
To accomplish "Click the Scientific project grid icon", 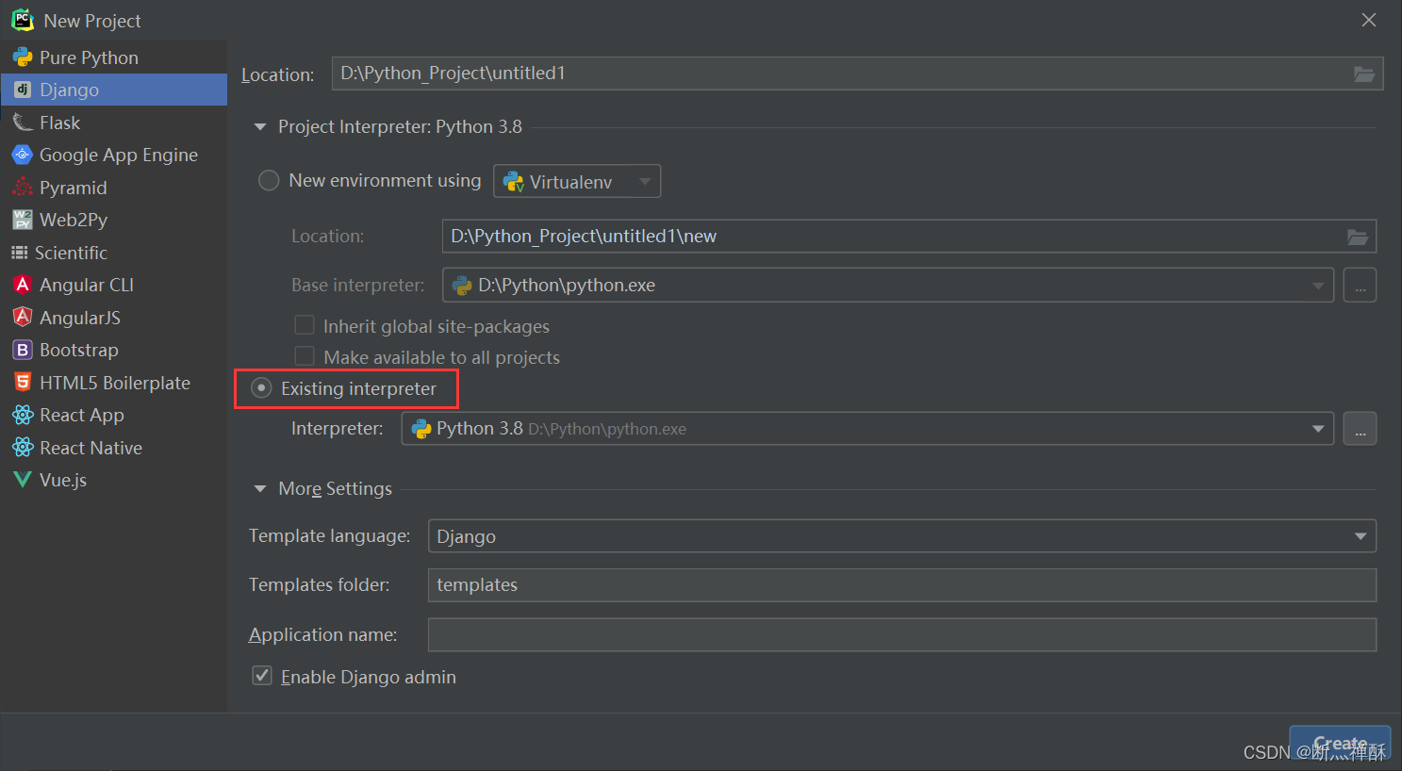I will pos(19,253).
